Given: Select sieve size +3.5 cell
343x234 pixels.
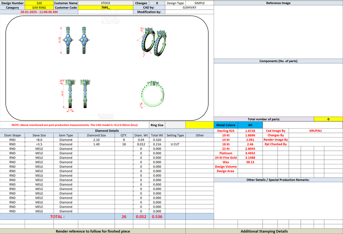Looking at the screenshot, I should [x=39, y=144].
